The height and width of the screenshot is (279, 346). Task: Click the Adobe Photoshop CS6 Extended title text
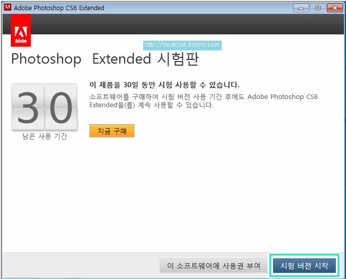pyautogui.click(x=59, y=8)
